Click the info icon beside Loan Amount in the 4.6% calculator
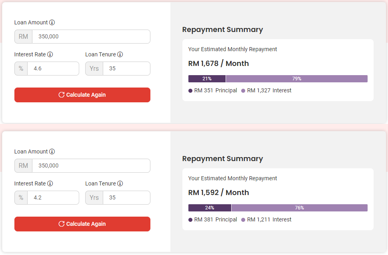 (52, 23)
